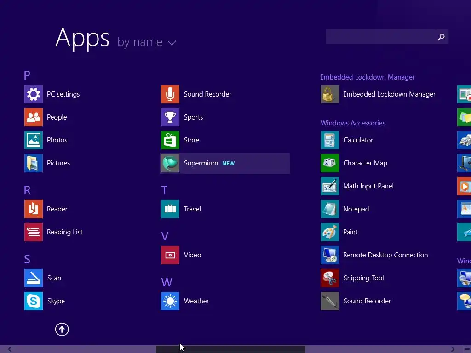Open the Character Map icon
Viewport: 471px width, 353px height.
pyautogui.click(x=329, y=163)
